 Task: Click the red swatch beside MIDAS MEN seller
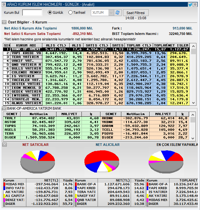[x=4, y=184]
